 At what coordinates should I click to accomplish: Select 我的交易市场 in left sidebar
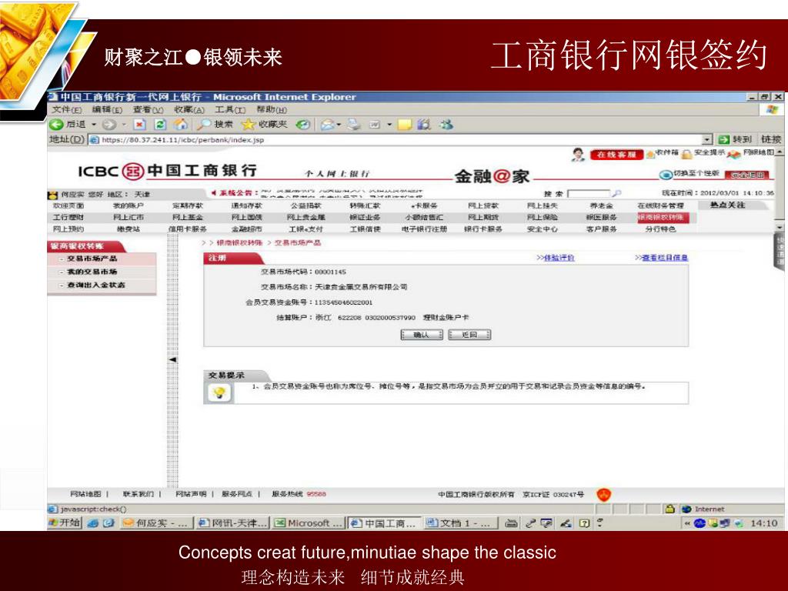click(92, 272)
